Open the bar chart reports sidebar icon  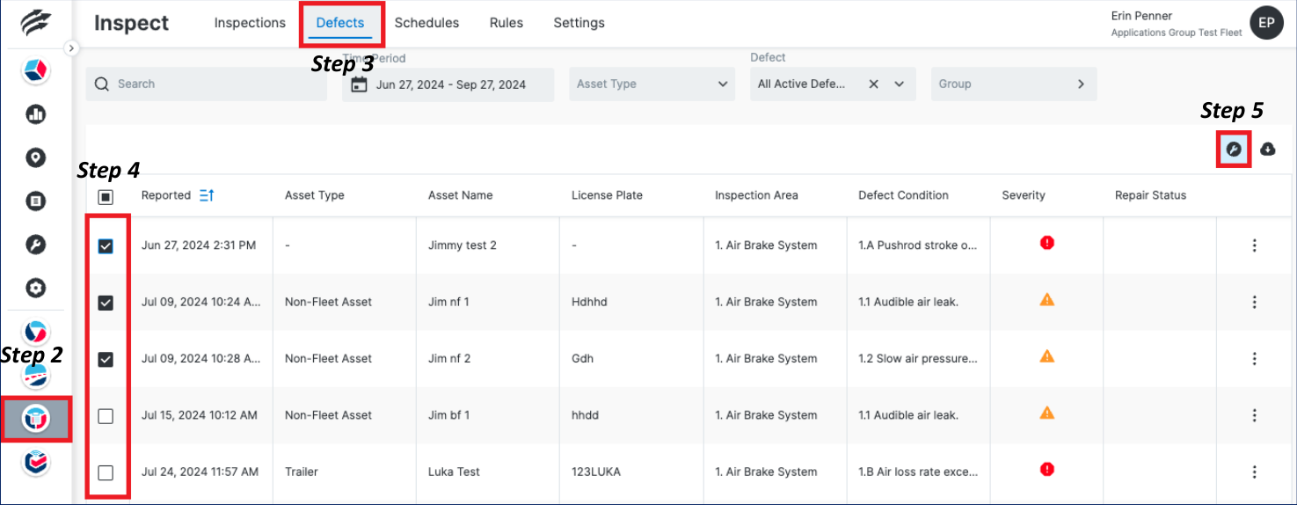tap(36, 113)
